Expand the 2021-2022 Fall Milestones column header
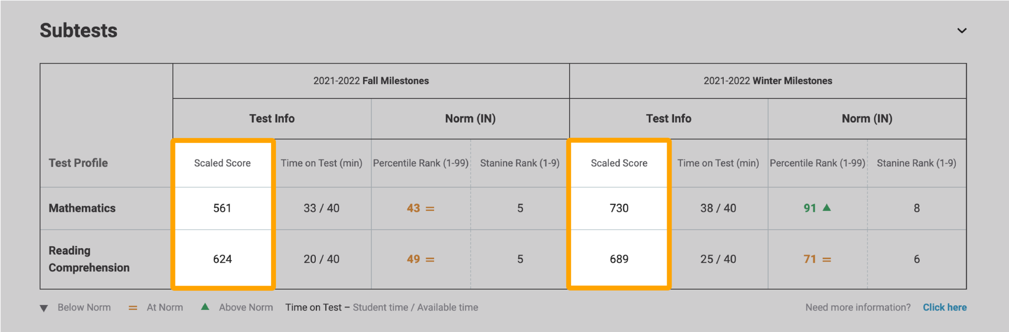Viewport: 1009px width, 332px height. [371, 80]
